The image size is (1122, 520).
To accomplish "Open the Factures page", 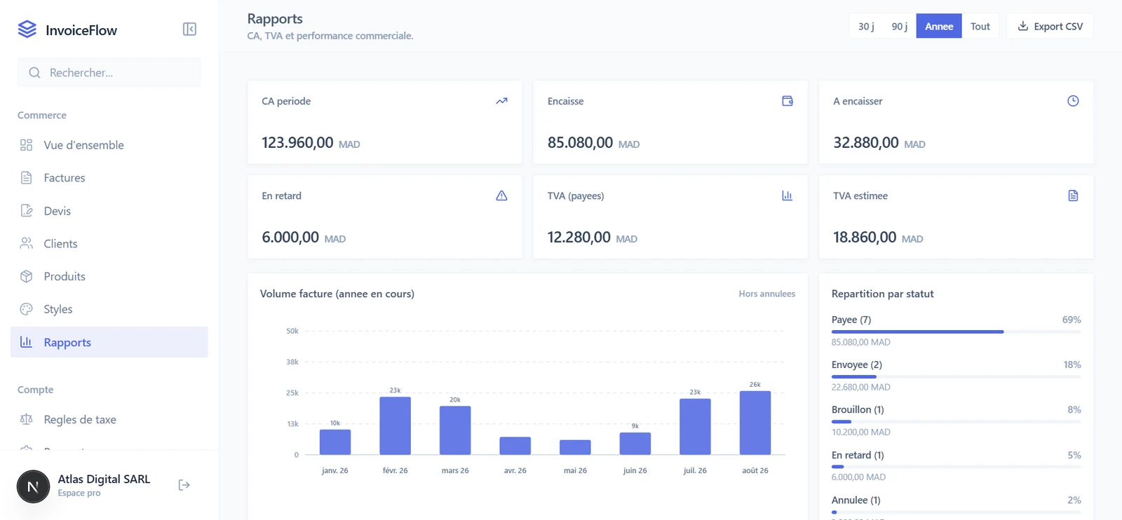I will [109, 178].
